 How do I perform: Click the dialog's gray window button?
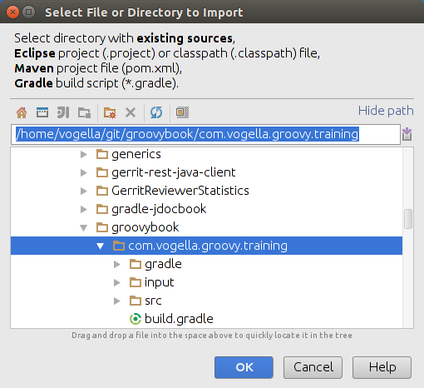tap(28, 12)
